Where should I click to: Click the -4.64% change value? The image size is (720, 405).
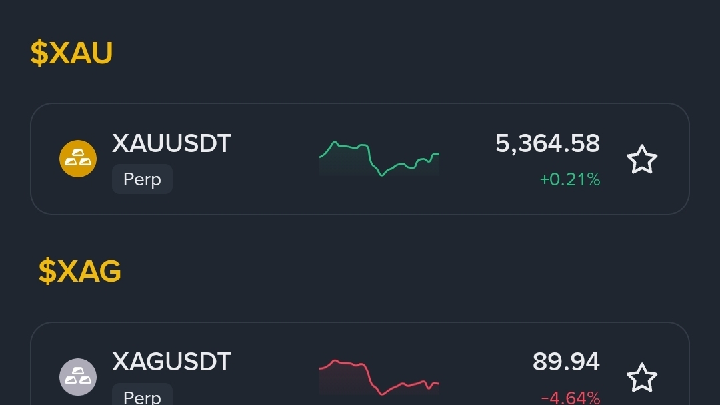[x=570, y=397]
